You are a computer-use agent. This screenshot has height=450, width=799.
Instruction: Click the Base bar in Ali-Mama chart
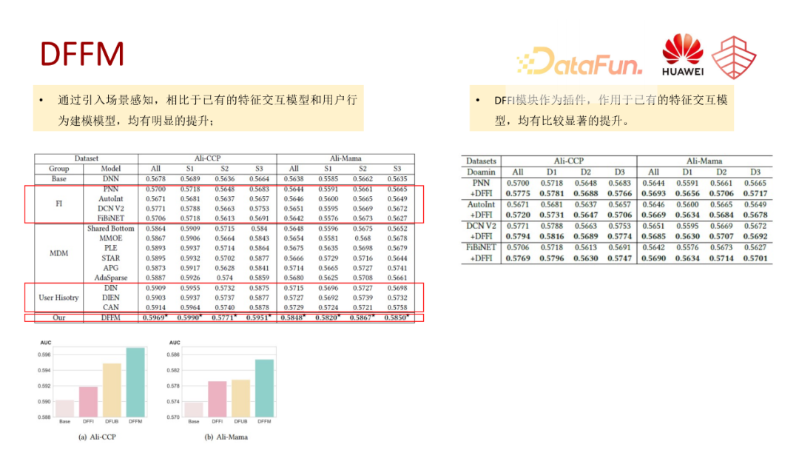click(194, 409)
